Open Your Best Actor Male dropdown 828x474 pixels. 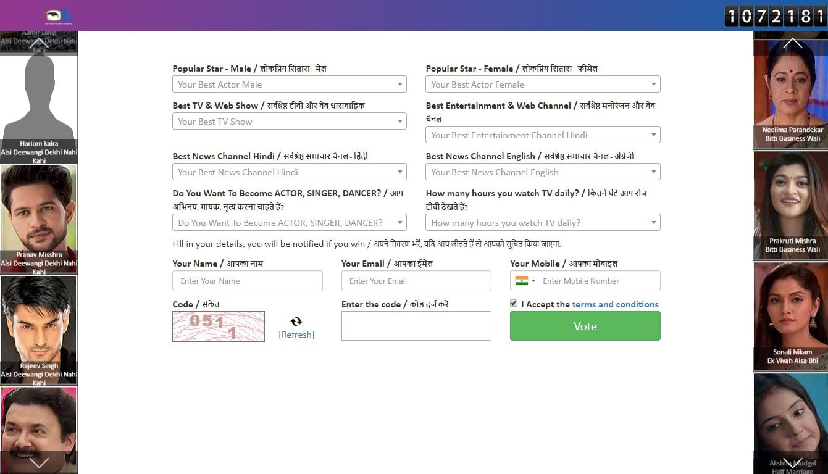(x=289, y=85)
